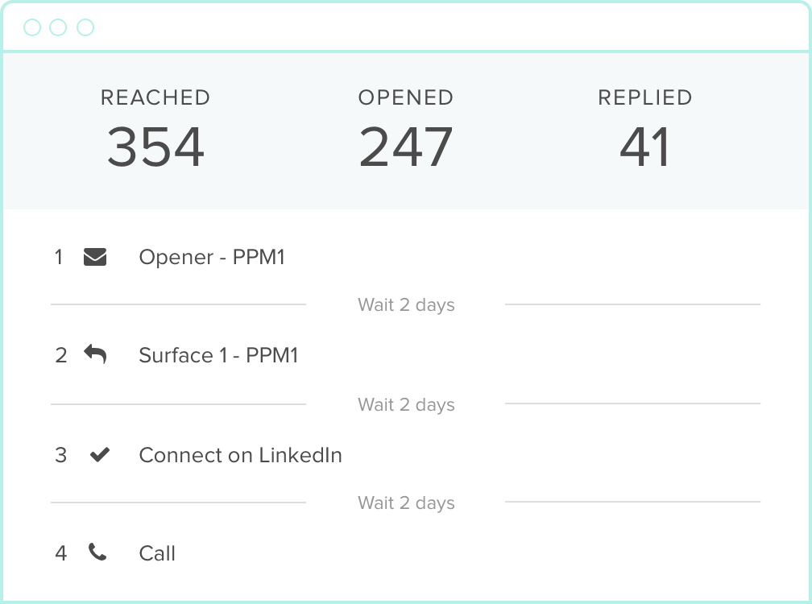Viewport: 812px width, 604px height.
Task: Click the phone icon for the Call step
Action: (x=97, y=552)
